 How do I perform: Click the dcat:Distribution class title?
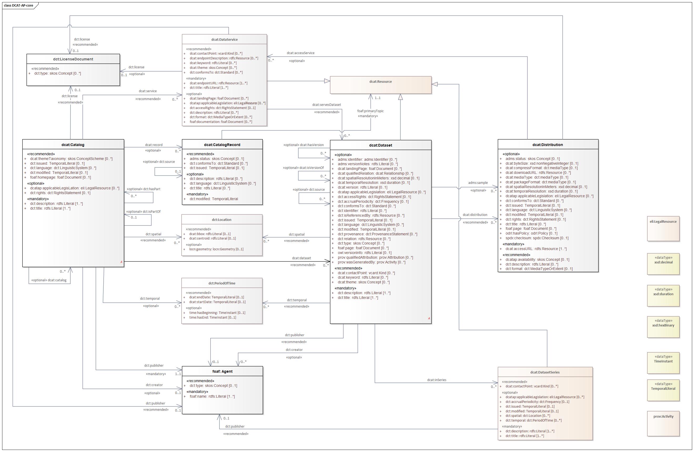[548, 145]
